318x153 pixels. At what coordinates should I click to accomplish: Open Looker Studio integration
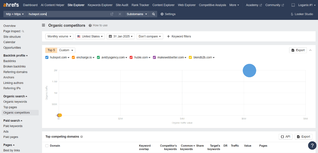click(x=302, y=14)
